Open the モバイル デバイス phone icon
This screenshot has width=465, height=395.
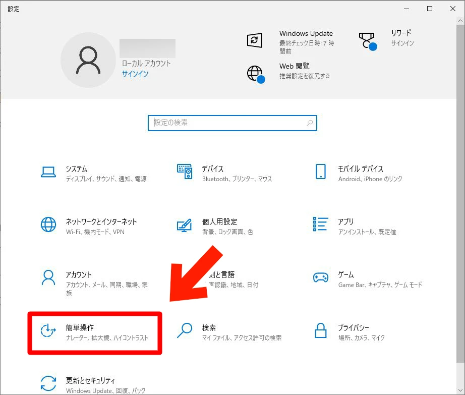[x=321, y=172]
